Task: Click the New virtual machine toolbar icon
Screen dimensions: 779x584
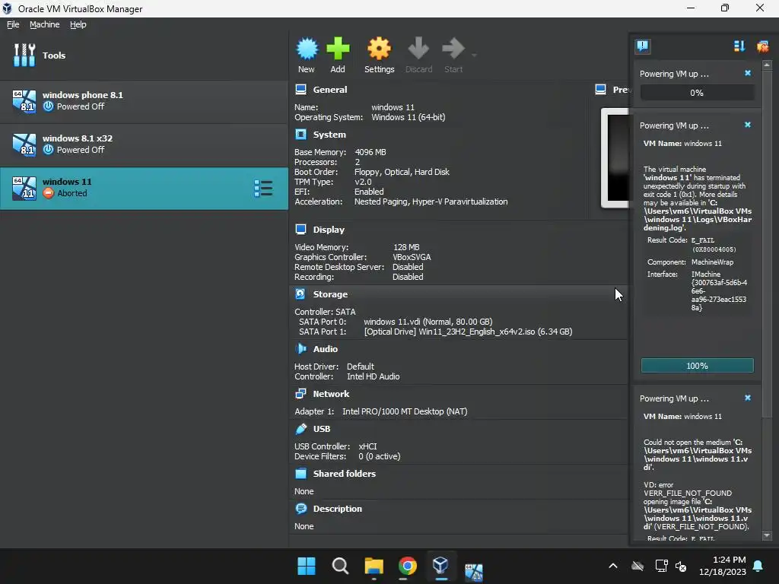Action: pyautogui.click(x=307, y=49)
